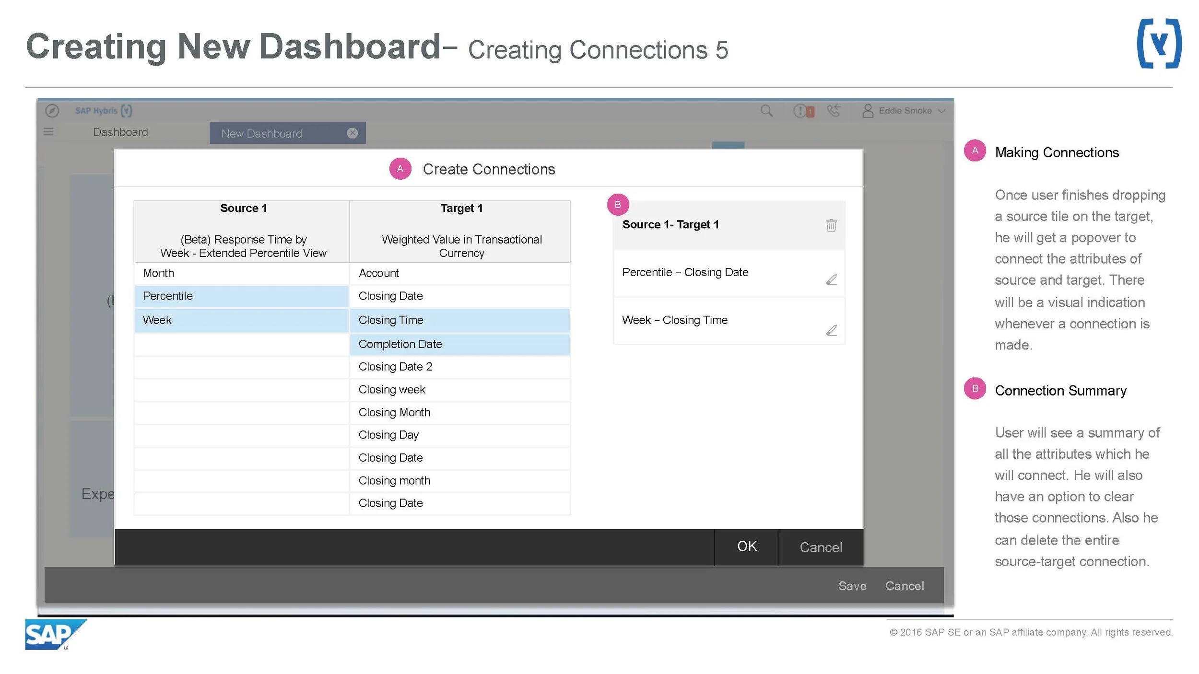Click the Week – Closing Time summary row
1199x674 pixels.
point(729,321)
